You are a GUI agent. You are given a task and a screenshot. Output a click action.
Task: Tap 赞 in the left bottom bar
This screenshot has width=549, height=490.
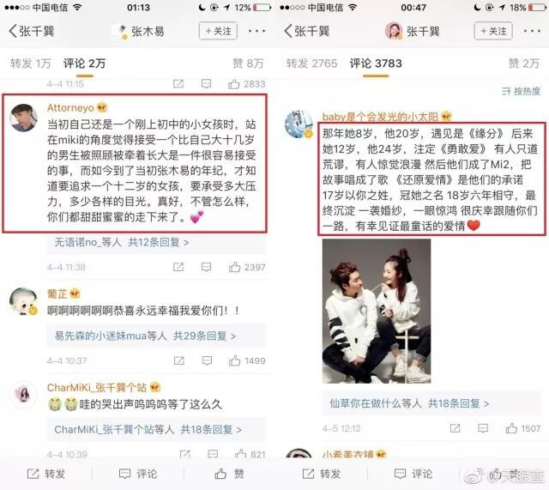tap(229, 474)
